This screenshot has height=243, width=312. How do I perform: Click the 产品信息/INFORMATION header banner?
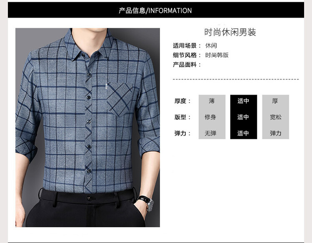tap(156, 10)
